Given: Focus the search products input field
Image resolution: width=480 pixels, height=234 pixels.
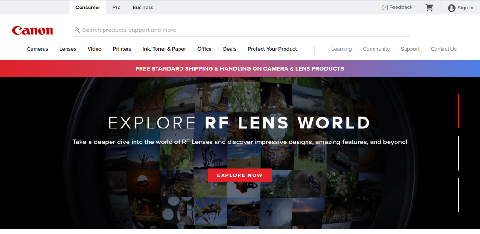Looking at the screenshot, I should [241, 30].
